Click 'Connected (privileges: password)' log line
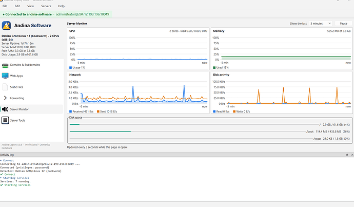Screen dimensions: 354x207 click(25, 167)
